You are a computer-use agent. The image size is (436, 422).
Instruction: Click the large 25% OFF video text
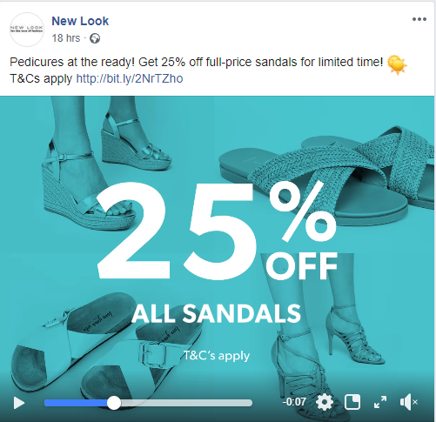click(217, 231)
